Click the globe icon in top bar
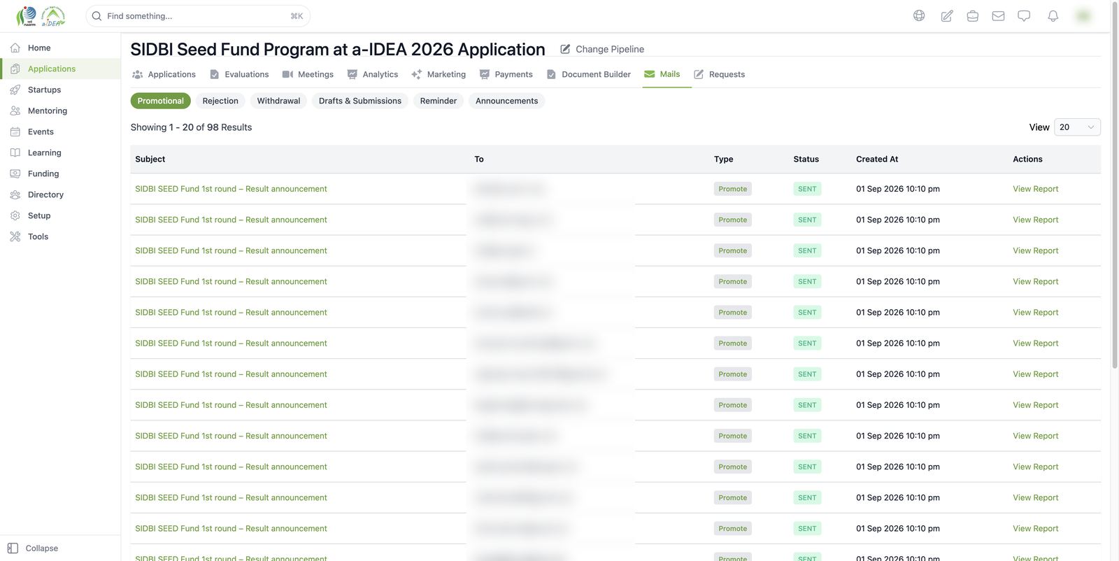This screenshot has width=1119, height=561. (x=919, y=15)
